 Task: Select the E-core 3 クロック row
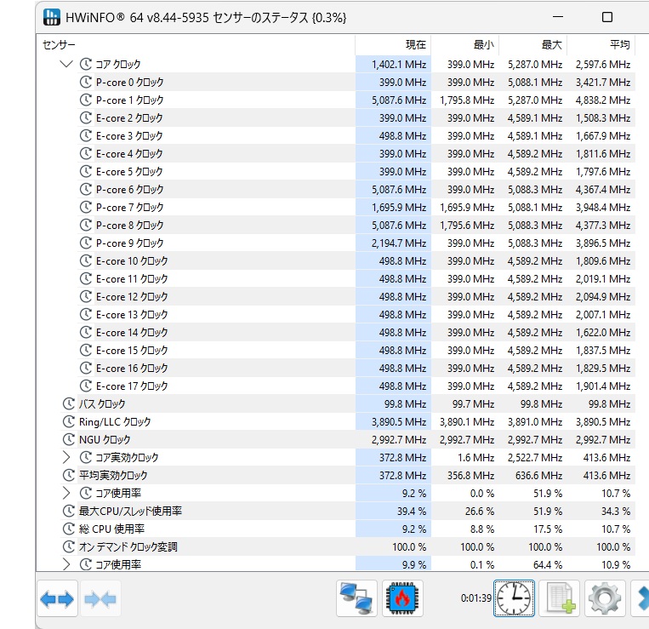click(356, 136)
